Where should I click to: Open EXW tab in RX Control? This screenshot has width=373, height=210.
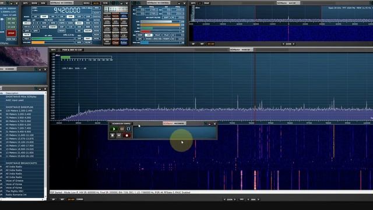point(43,3)
